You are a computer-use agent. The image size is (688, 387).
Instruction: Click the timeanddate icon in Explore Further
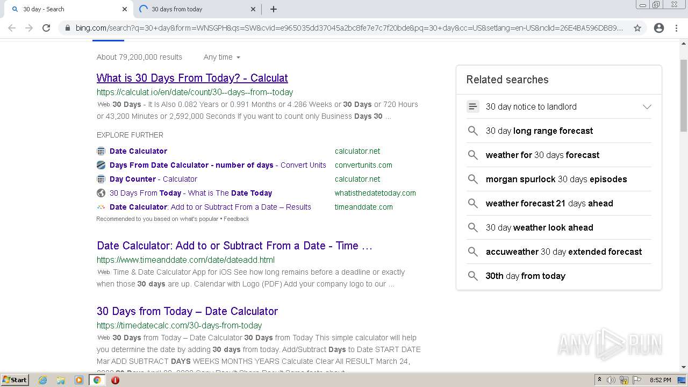click(x=101, y=207)
